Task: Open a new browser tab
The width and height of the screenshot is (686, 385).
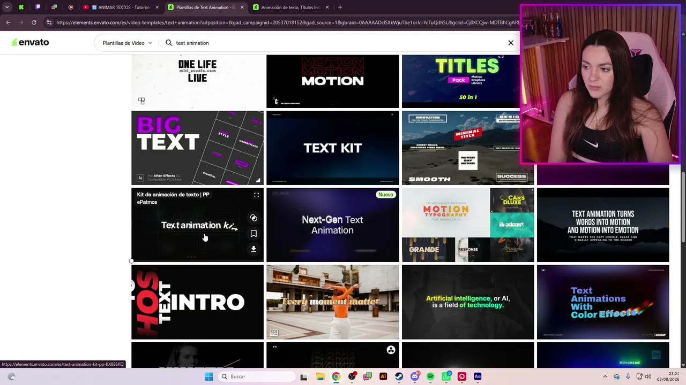Action: click(x=340, y=7)
